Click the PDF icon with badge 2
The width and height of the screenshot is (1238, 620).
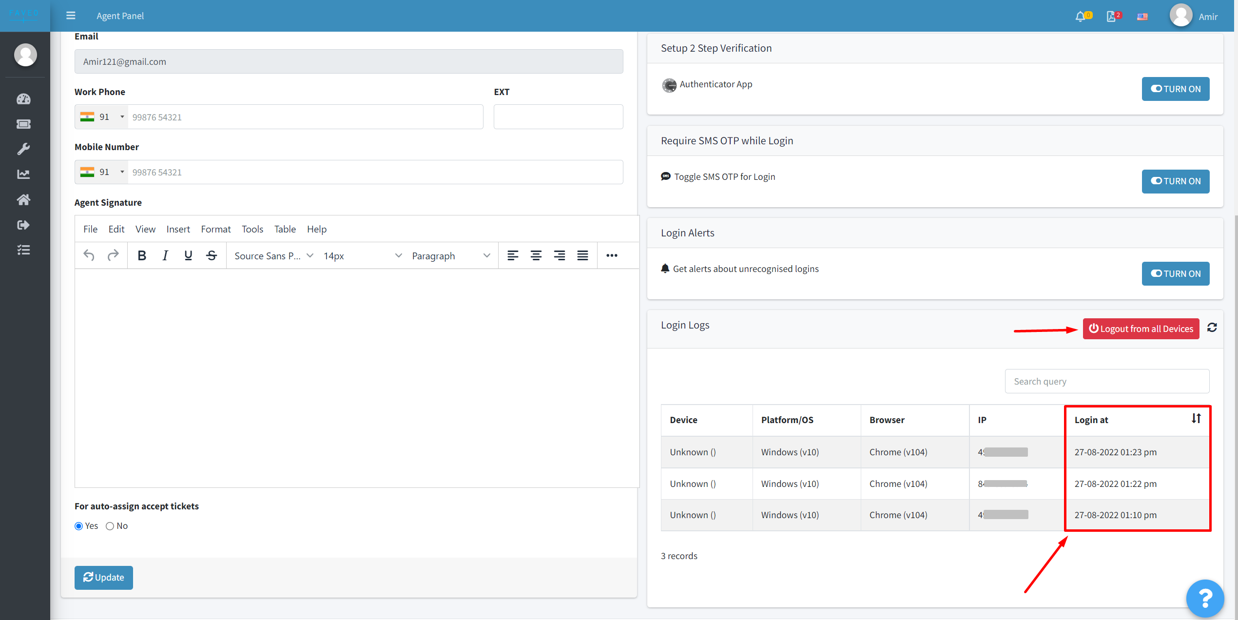[1111, 16]
